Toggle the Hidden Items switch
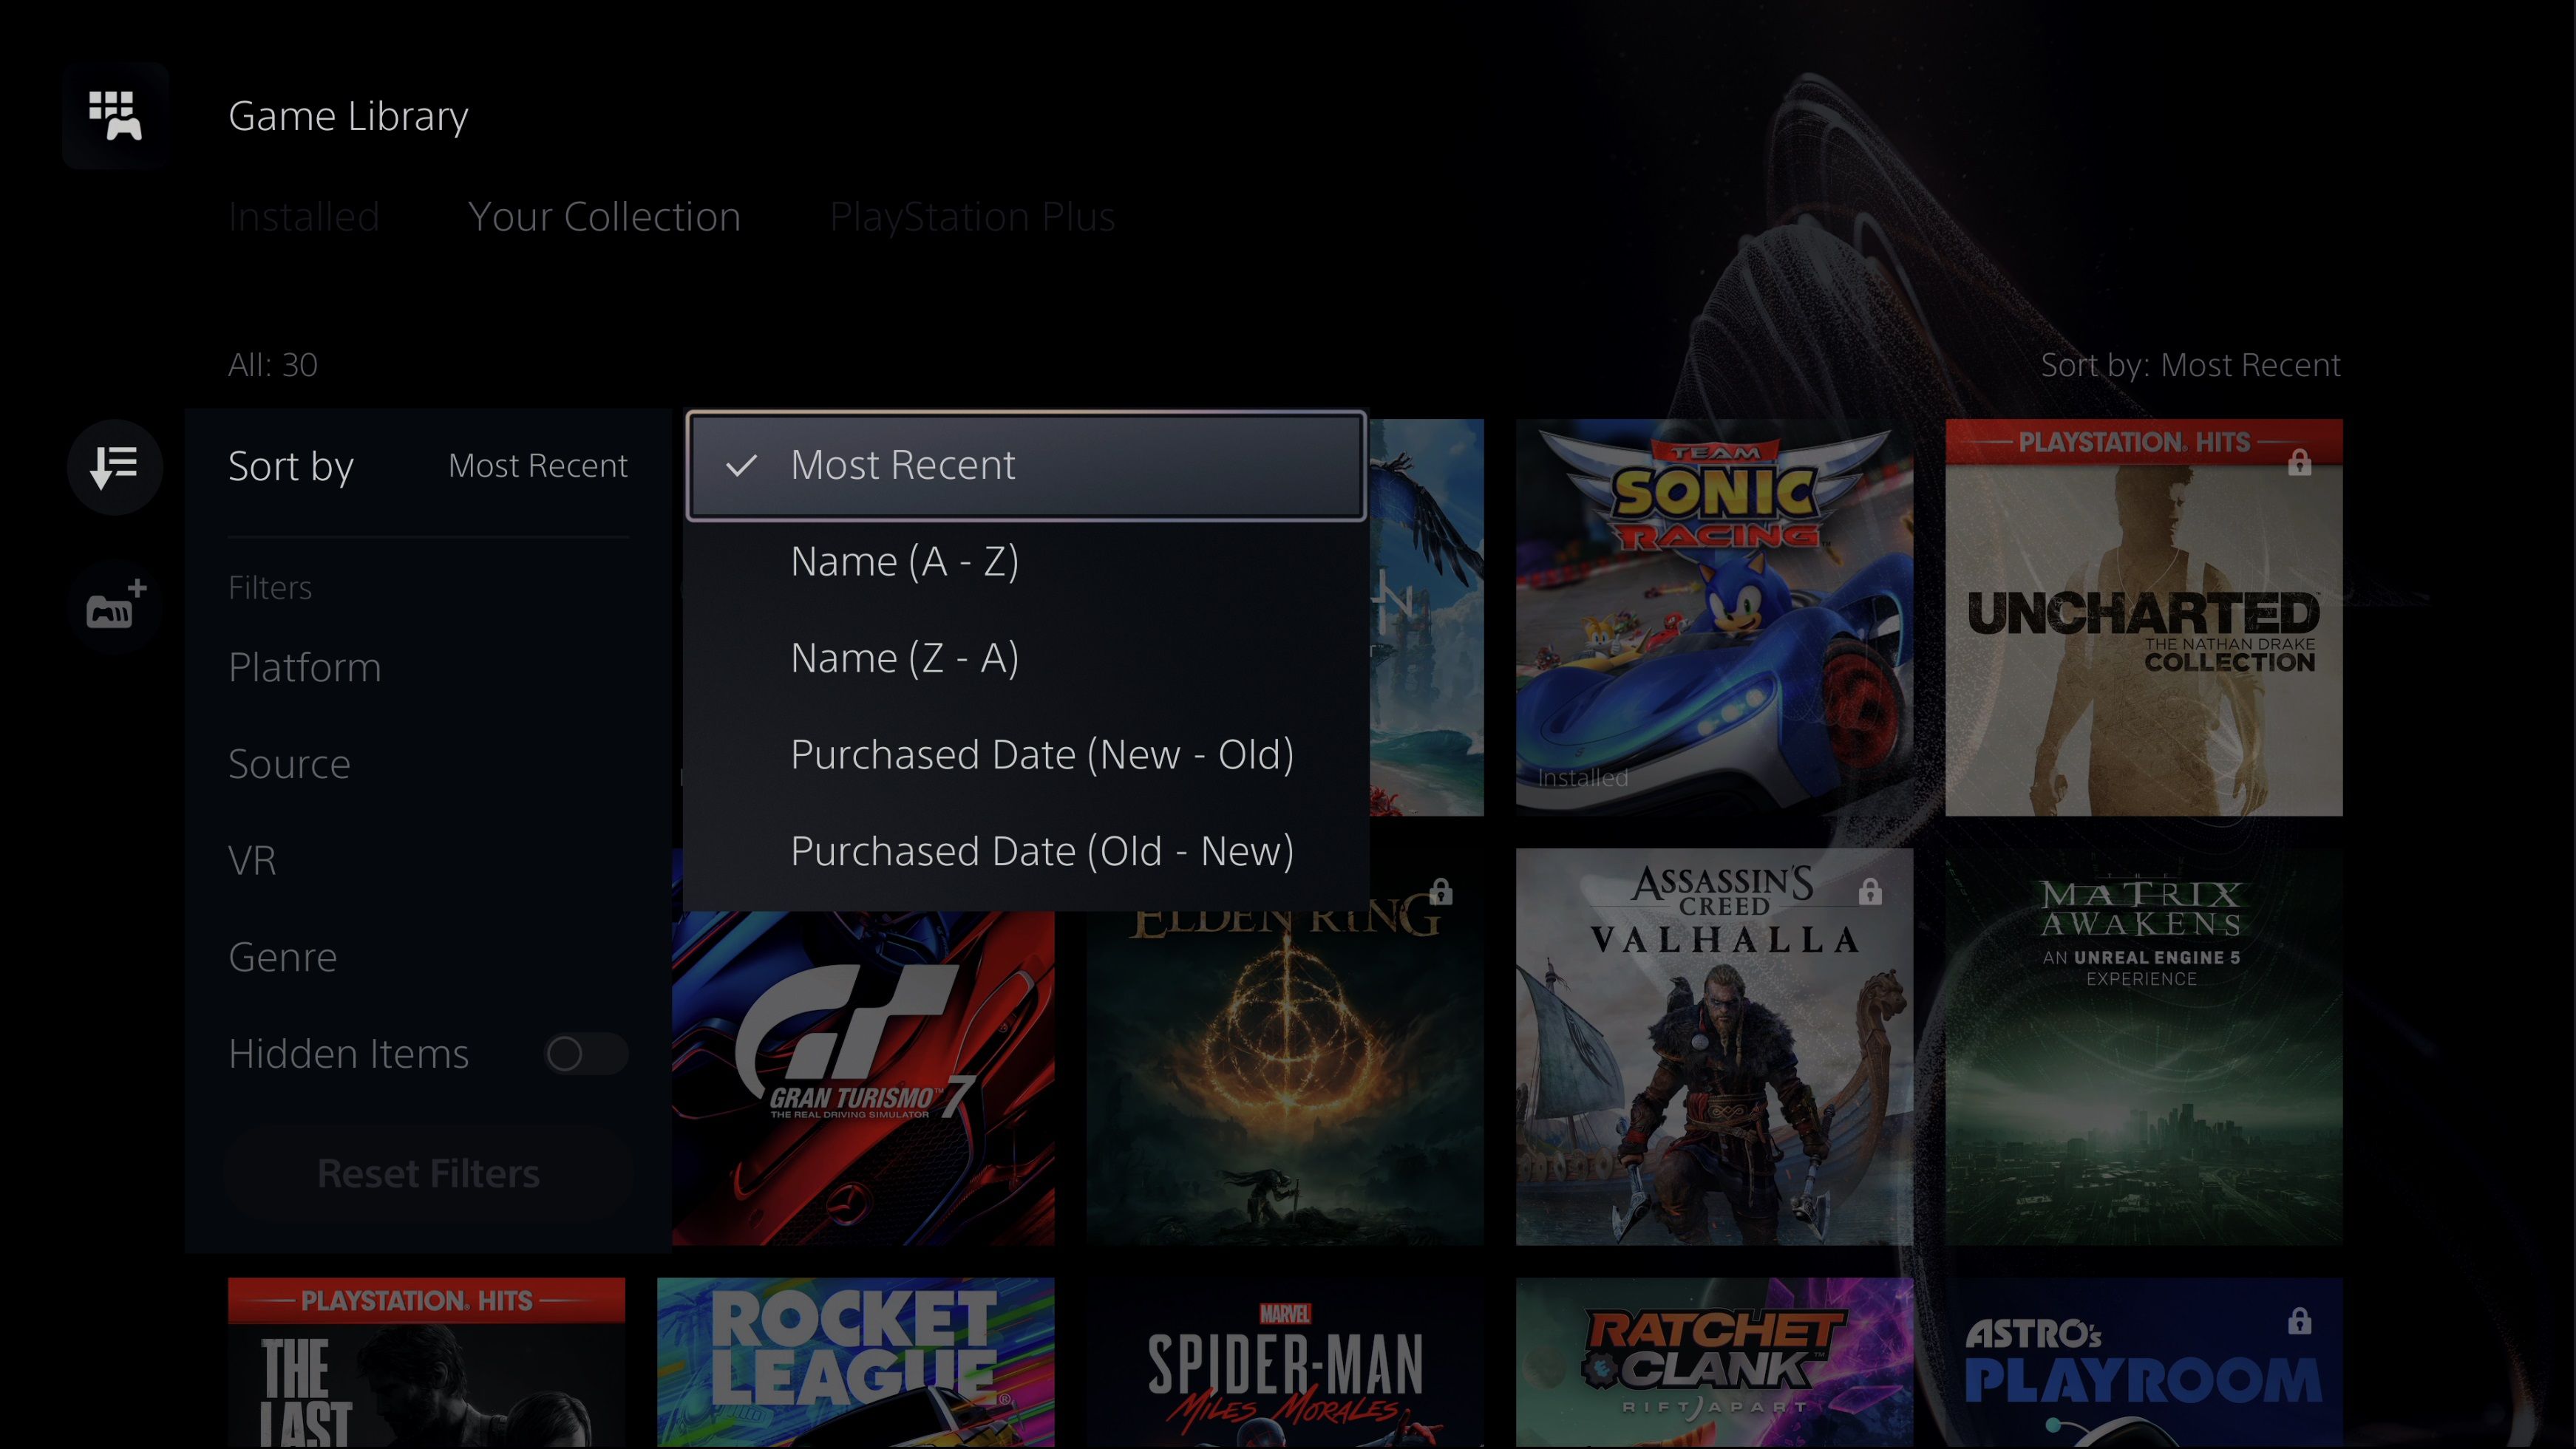Image resolution: width=2576 pixels, height=1449 pixels. click(586, 1053)
